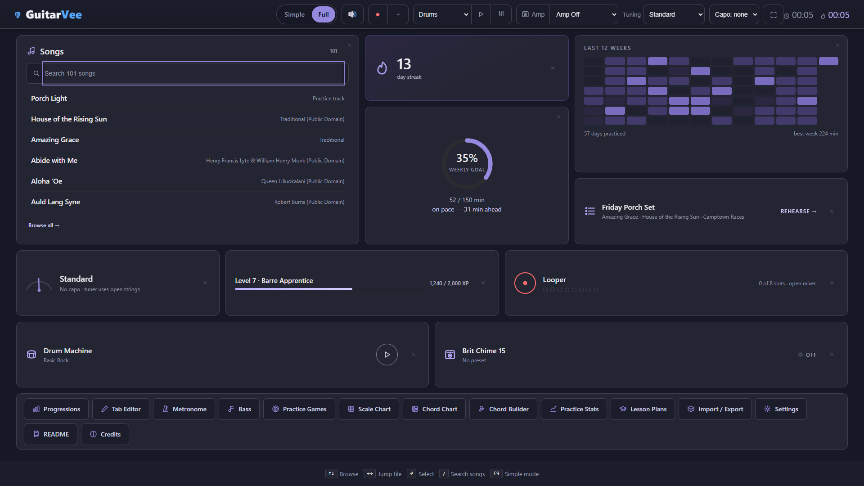Expand the Amp Off selector

point(584,14)
